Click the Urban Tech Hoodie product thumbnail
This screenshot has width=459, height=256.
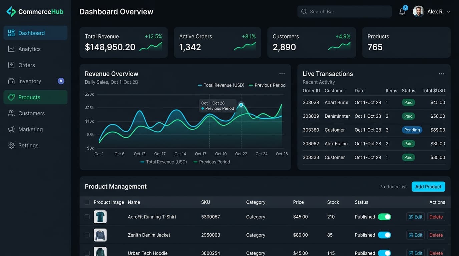point(100,251)
